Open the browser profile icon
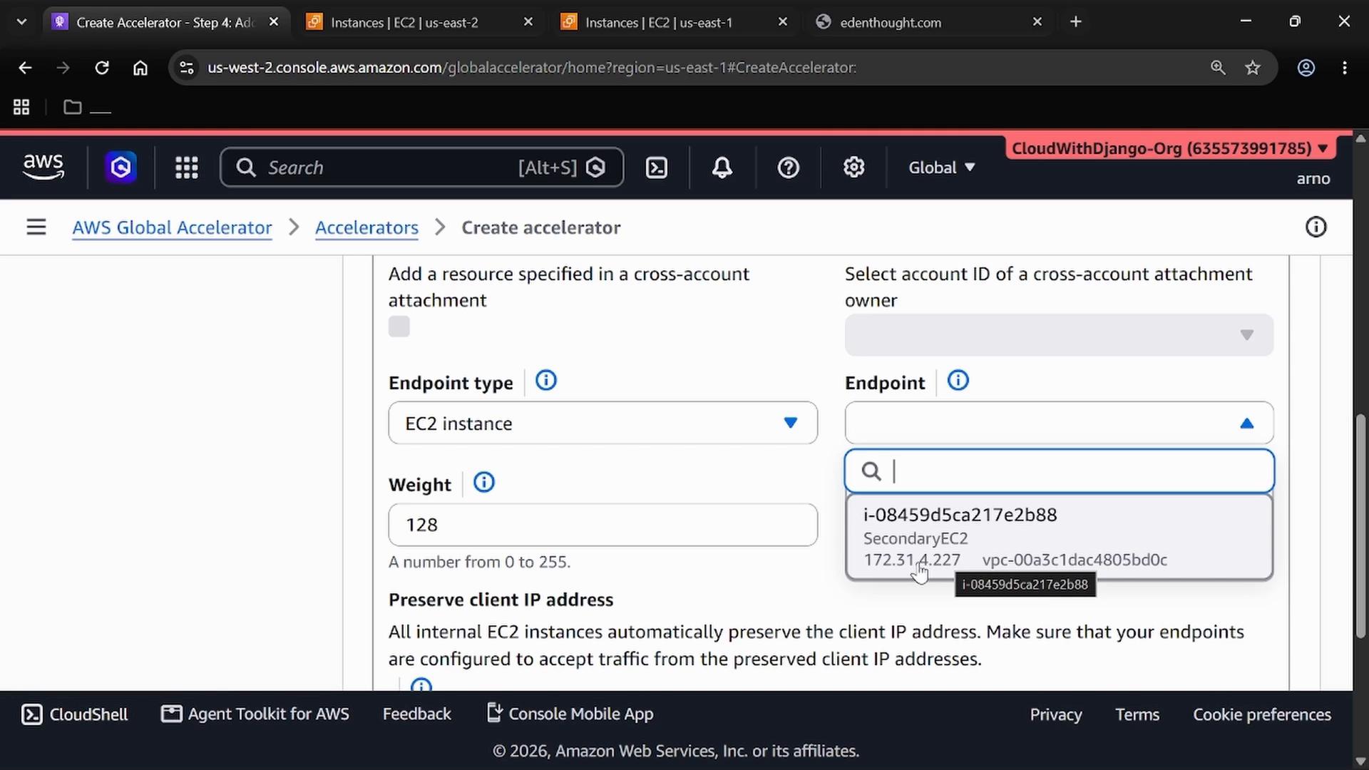The height and width of the screenshot is (770, 1369). (x=1306, y=68)
